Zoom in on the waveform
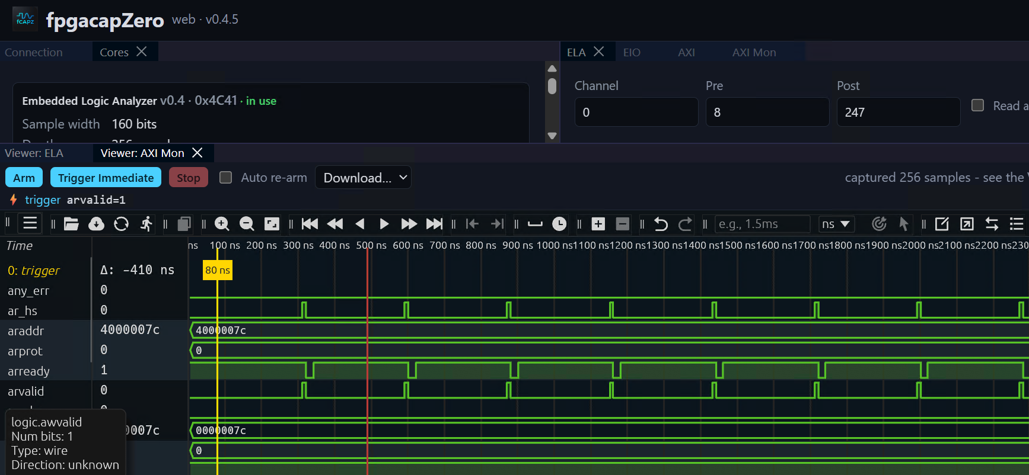 [222, 224]
